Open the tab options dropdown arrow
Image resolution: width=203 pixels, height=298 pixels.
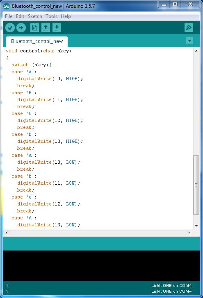click(189, 41)
